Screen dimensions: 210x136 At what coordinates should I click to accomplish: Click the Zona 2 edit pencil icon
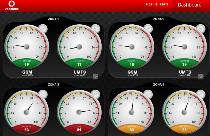point(201,77)
